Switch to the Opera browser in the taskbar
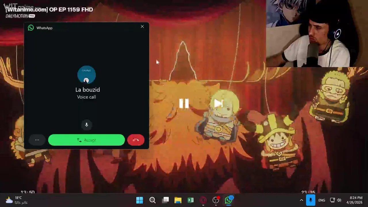Image resolution: width=368 pixels, height=207 pixels. pos(203,200)
